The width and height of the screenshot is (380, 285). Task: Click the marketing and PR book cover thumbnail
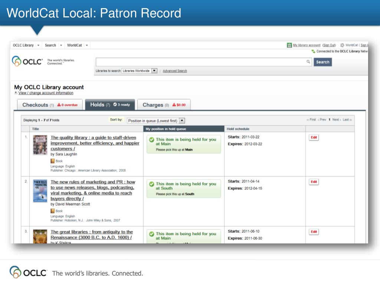tap(40, 191)
